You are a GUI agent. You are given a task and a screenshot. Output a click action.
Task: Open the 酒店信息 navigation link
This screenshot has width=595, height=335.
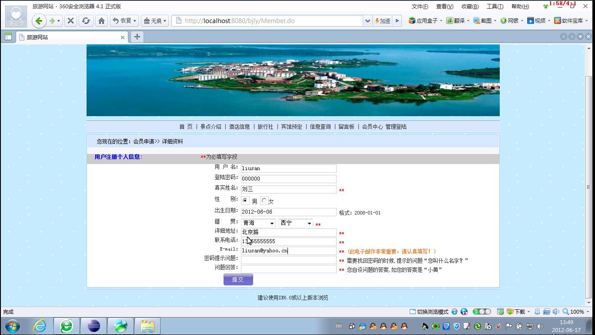pos(240,127)
